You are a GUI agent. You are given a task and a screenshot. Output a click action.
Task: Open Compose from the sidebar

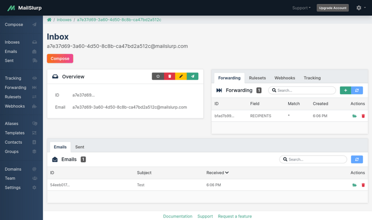click(21, 25)
